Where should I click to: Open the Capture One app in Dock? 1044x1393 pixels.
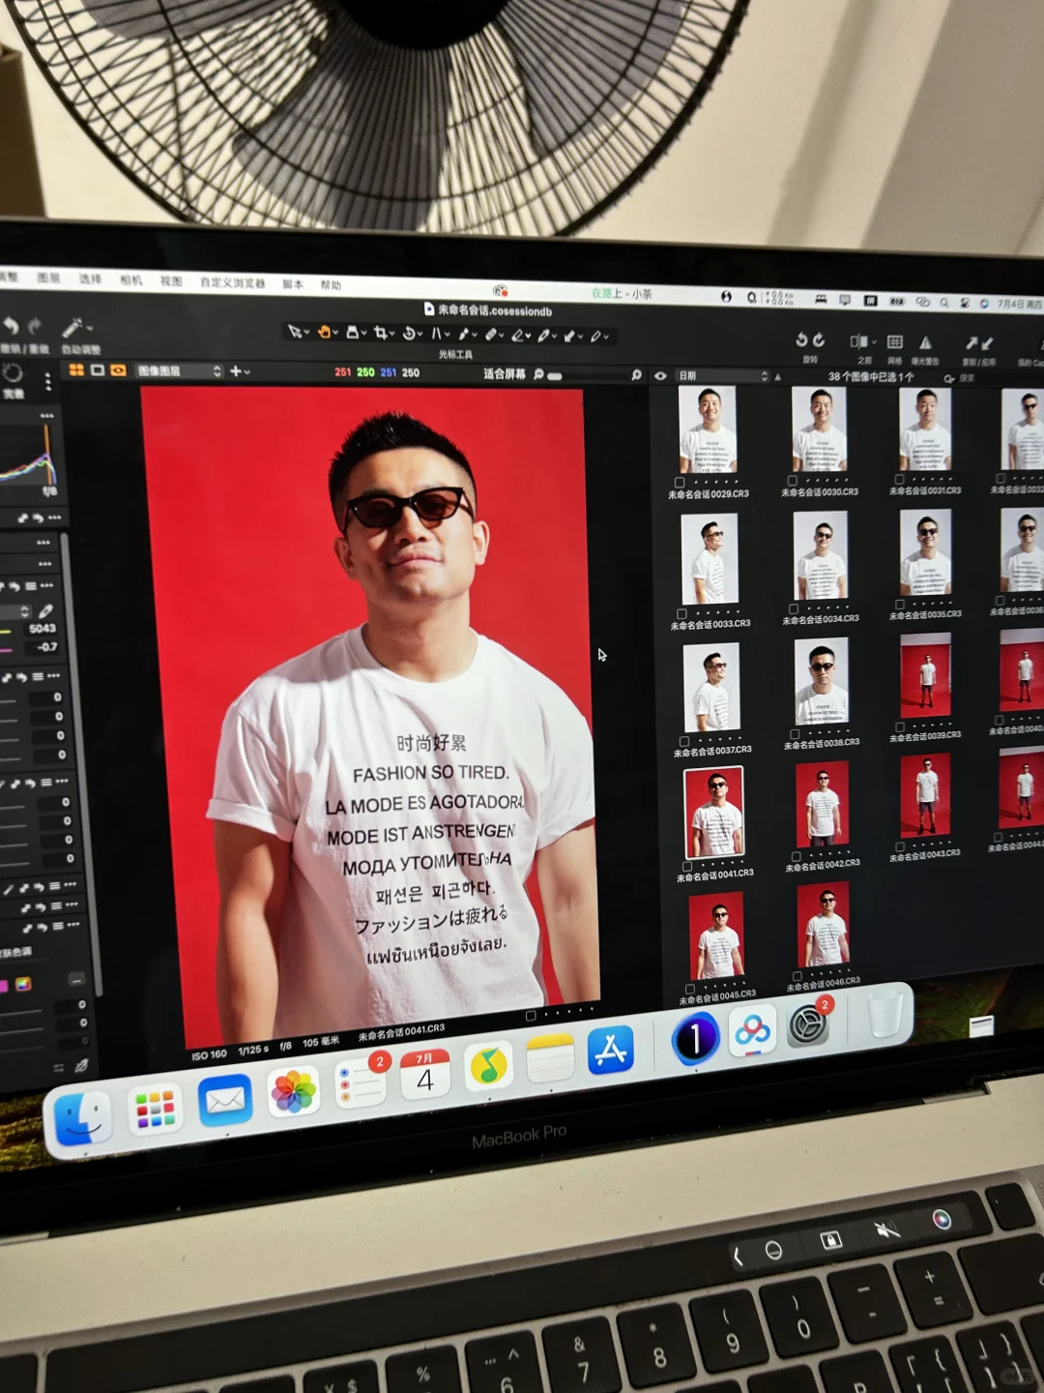pyautogui.click(x=694, y=1038)
